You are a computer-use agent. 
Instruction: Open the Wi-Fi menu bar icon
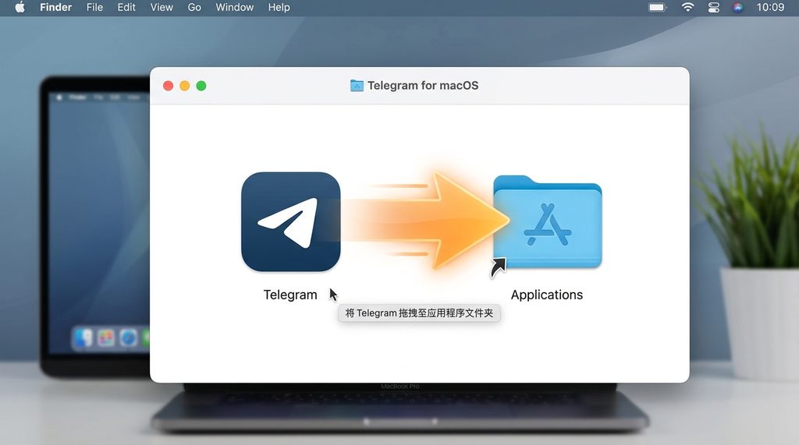pos(687,7)
